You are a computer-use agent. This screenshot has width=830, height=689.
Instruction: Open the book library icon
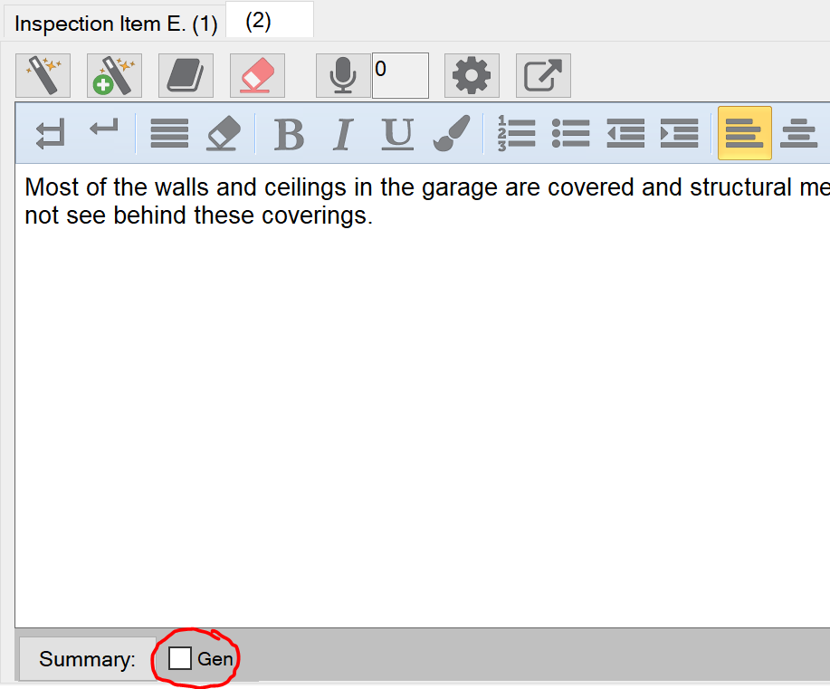click(x=186, y=75)
